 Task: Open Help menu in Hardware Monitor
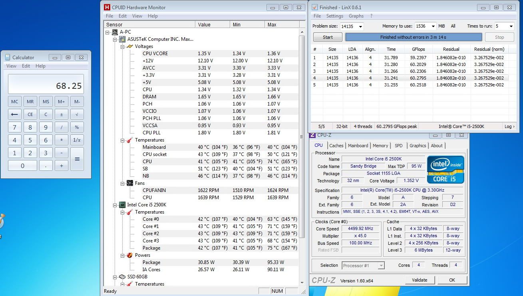[153, 16]
